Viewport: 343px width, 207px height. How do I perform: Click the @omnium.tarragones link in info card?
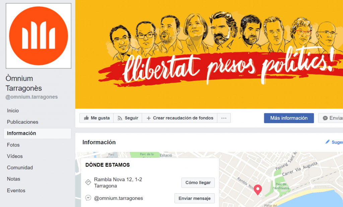(118, 198)
